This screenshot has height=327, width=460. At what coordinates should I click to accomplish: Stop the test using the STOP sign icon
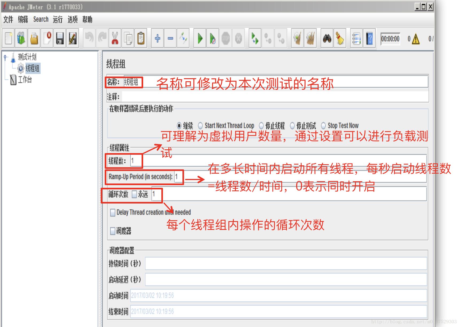(226, 39)
